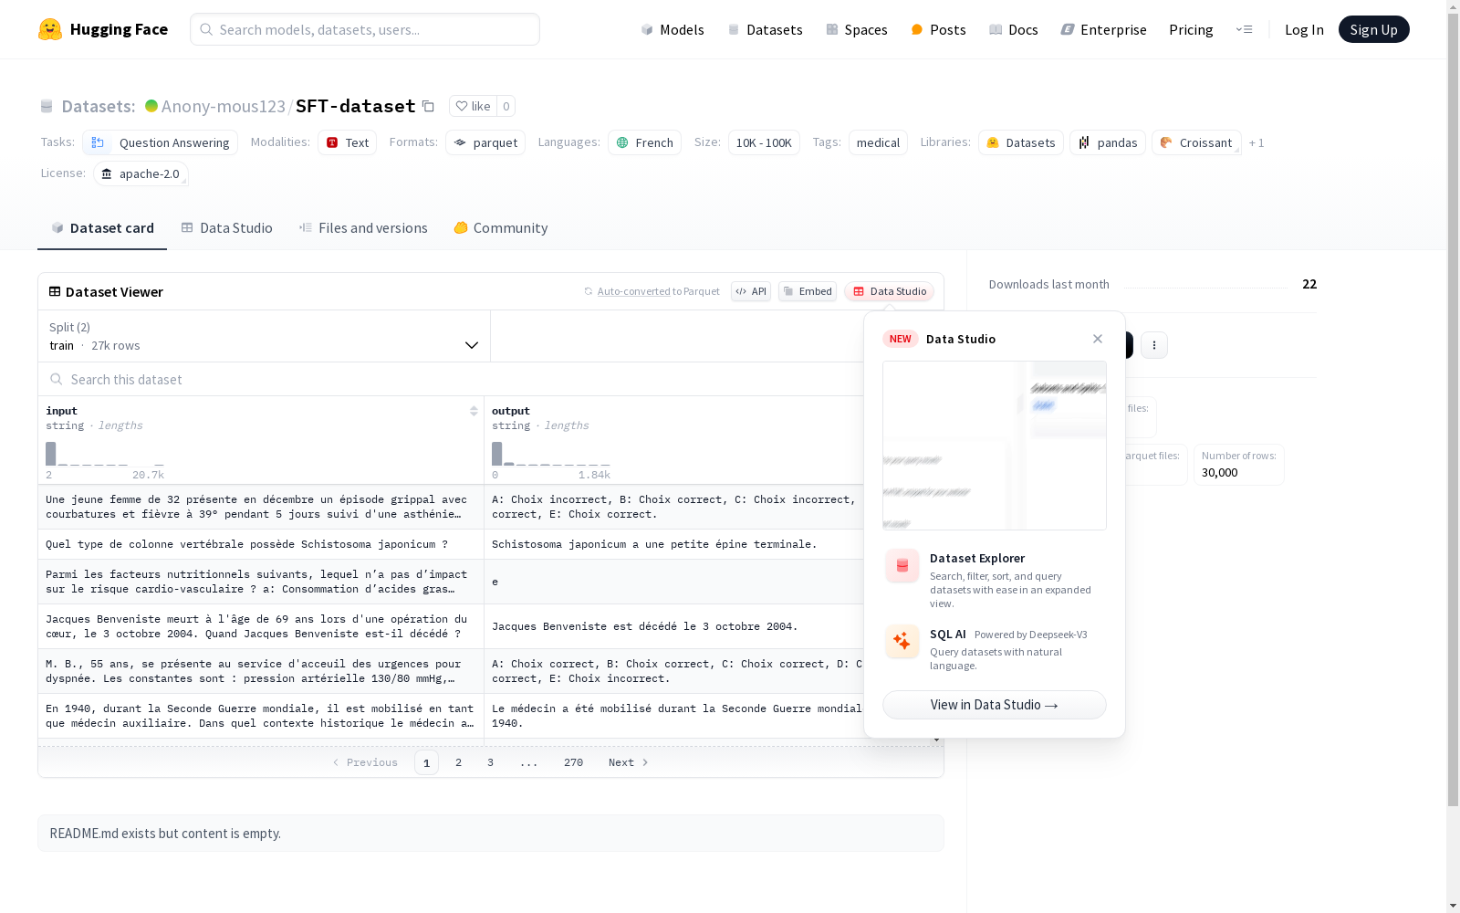This screenshot has height=913, width=1460.
Task: Jump to page 270
Action: (x=573, y=762)
